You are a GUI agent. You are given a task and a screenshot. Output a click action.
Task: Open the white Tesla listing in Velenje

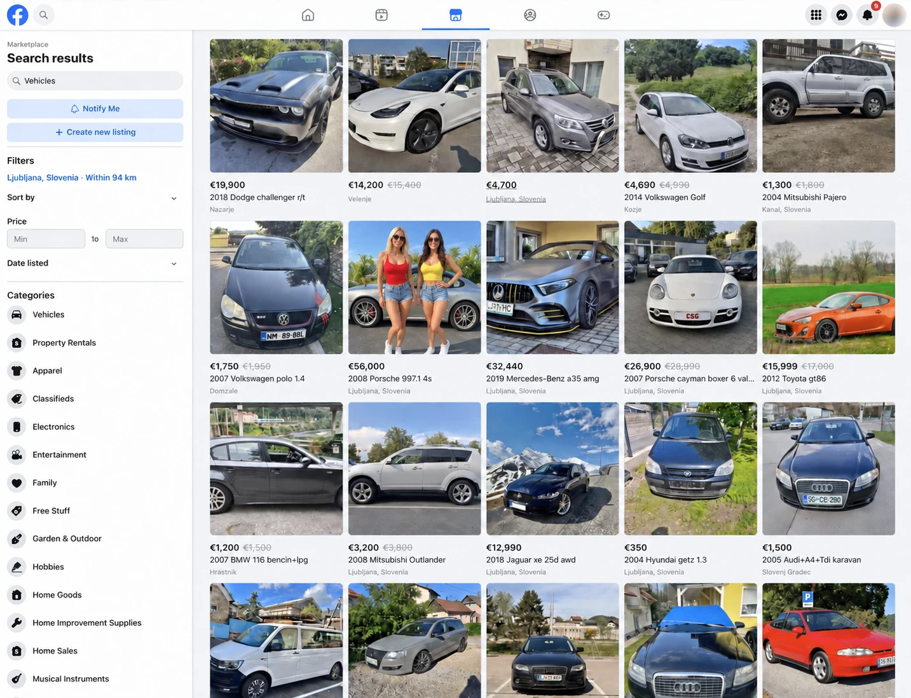pos(414,106)
